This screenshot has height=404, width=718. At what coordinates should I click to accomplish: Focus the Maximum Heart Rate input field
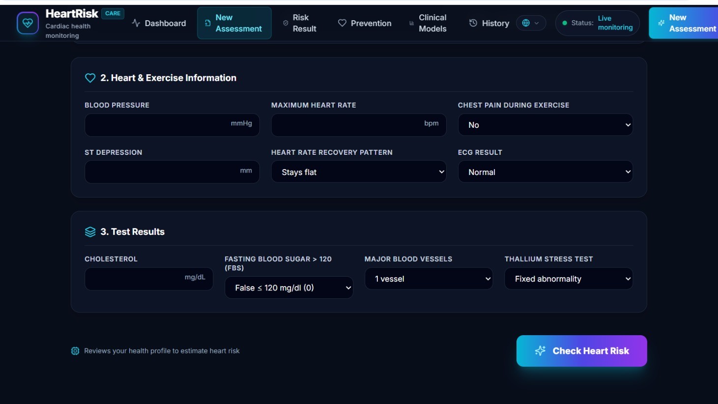pyautogui.click(x=359, y=125)
